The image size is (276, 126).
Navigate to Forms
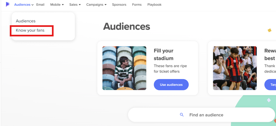[137, 5]
